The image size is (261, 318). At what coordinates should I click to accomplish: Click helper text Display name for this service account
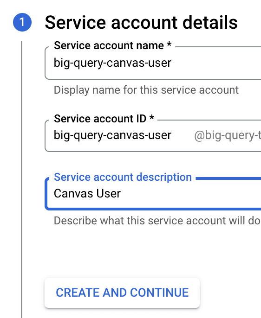click(x=146, y=90)
